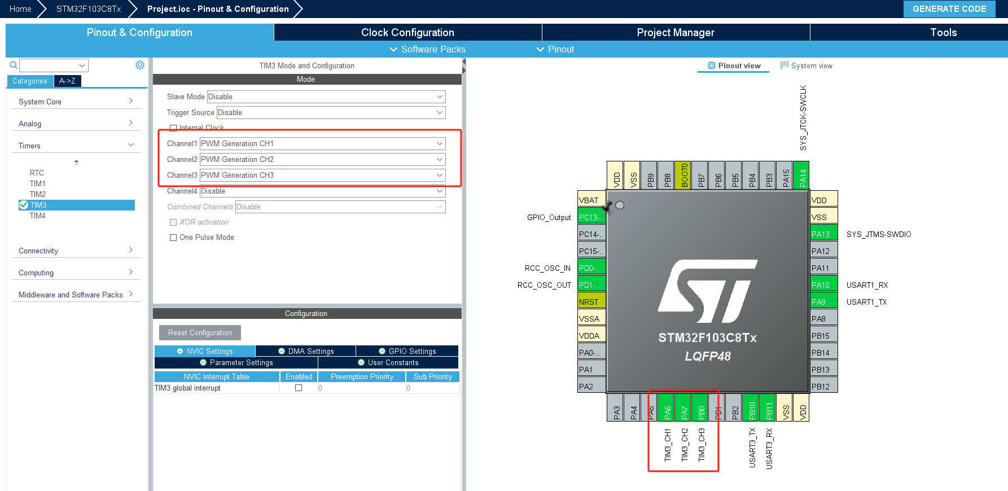The height and width of the screenshot is (491, 1008).
Task: Select pin PB11 on the chip
Action: click(768, 407)
